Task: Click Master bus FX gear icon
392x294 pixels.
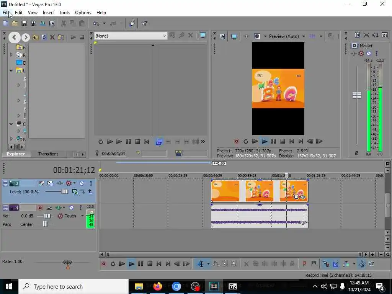Action: click(361, 53)
